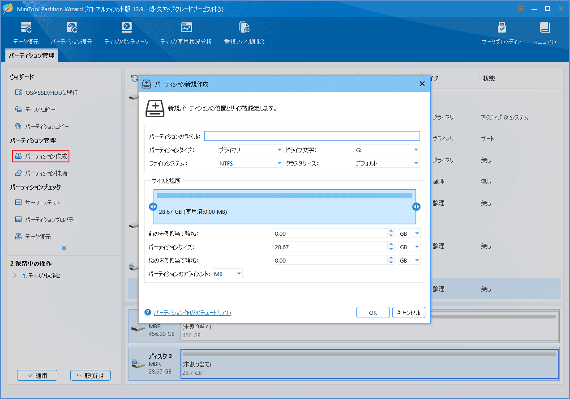Open the パーティションのアライメント dropdown

tap(227, 273)
